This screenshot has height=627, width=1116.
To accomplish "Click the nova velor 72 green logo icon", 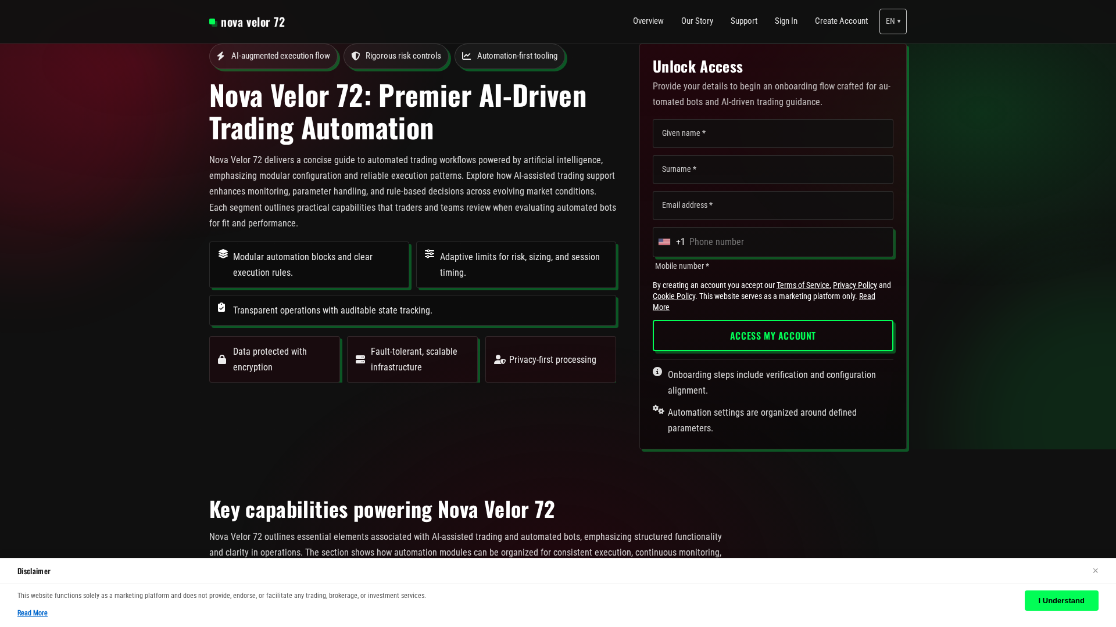I will [x=213, y=22].
